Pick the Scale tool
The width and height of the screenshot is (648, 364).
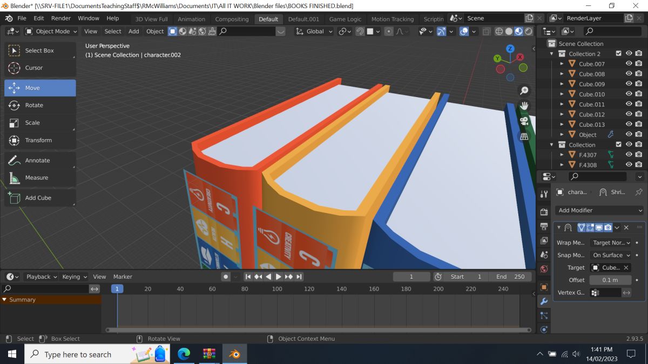pos(40,122)
